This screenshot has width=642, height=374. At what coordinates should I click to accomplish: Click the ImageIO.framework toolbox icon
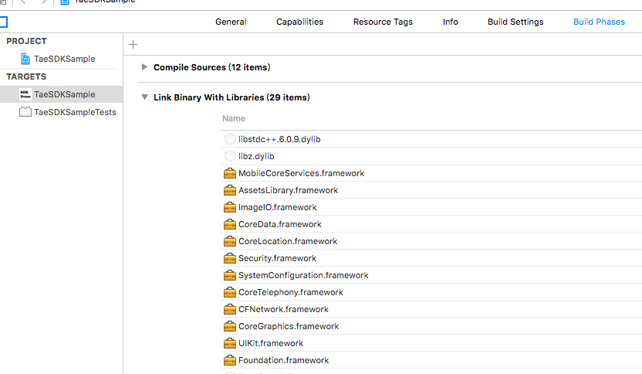click(230, 208)
